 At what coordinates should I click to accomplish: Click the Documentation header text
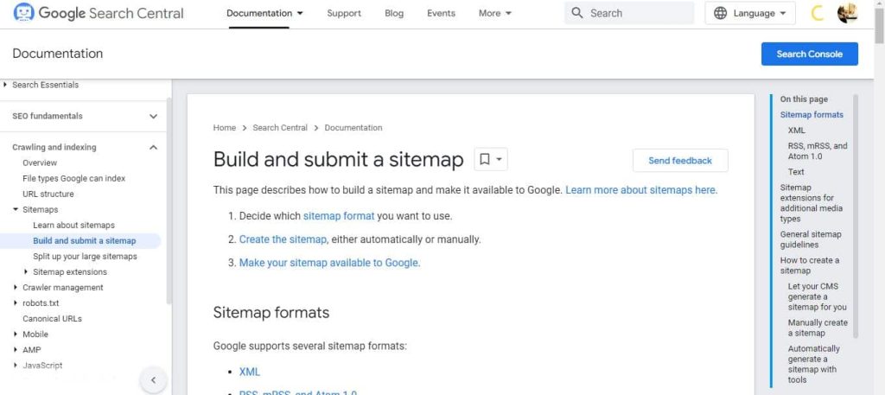pyautogui.click(x=58, y=54)
